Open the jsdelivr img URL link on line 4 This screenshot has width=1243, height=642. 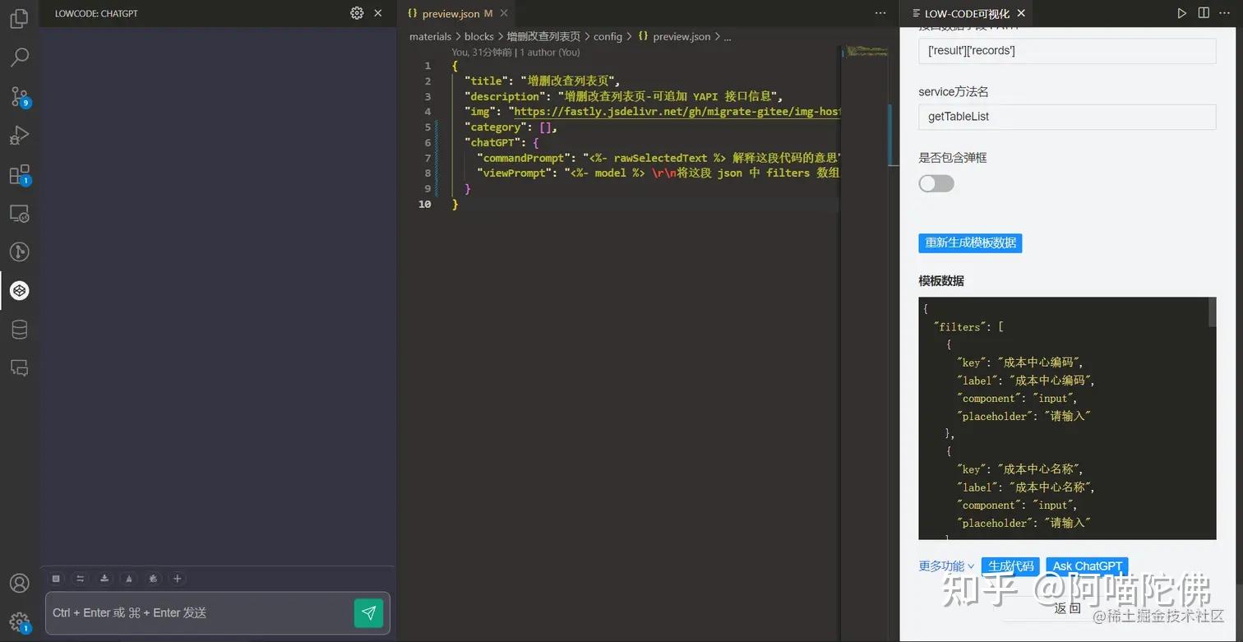pos(677,112)
